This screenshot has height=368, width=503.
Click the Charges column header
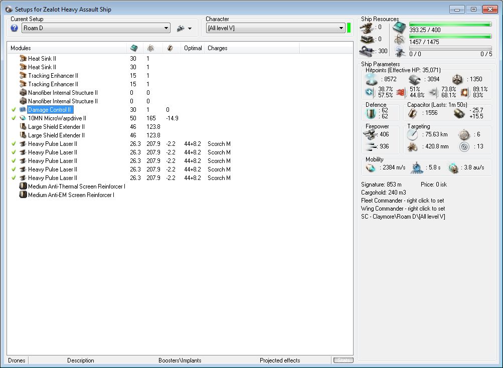252,48
